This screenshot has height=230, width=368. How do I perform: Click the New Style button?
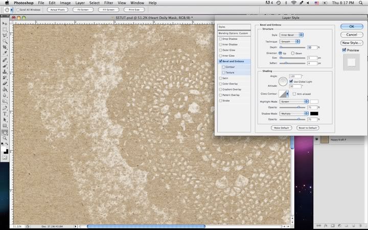[x=352, y=43]
